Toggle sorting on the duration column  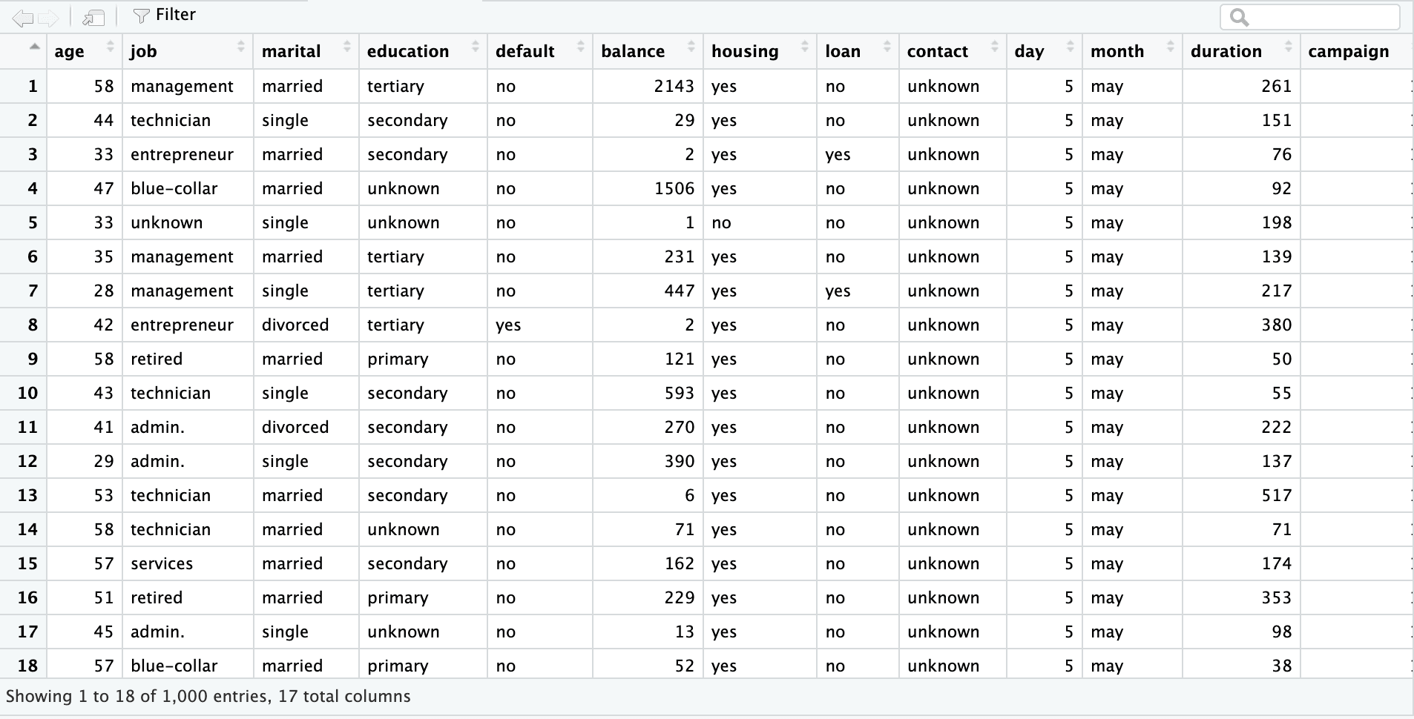pyautogui.click(x=1289, y=46)
